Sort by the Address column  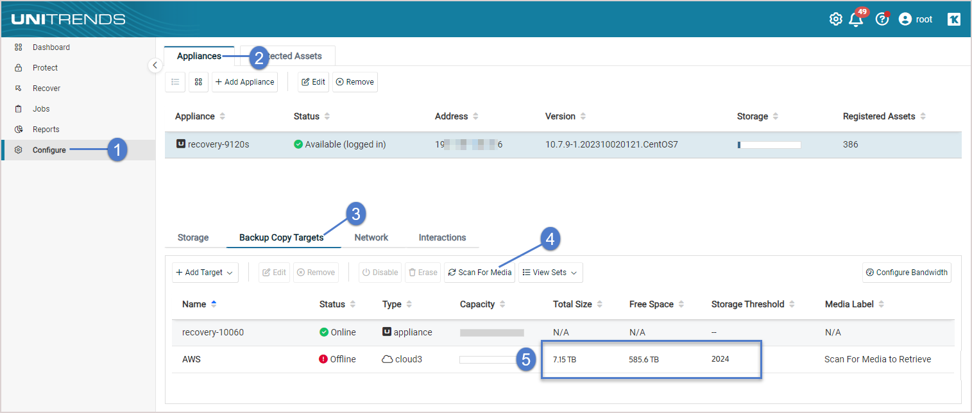point(457,117)
